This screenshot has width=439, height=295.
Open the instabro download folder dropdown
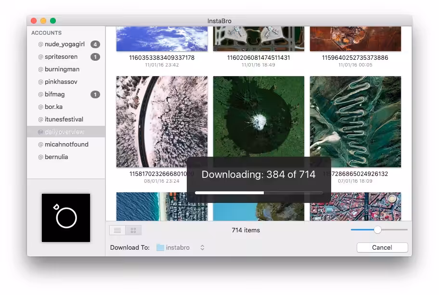202,248
